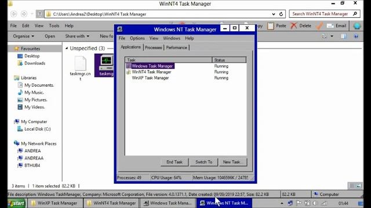Click the Email envelope icon

330,25
